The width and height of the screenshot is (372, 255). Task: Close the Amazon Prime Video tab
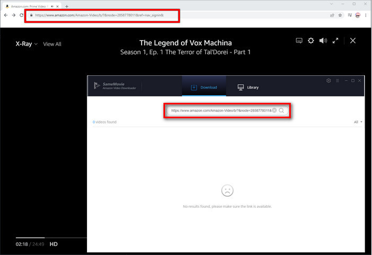point(57,6)
